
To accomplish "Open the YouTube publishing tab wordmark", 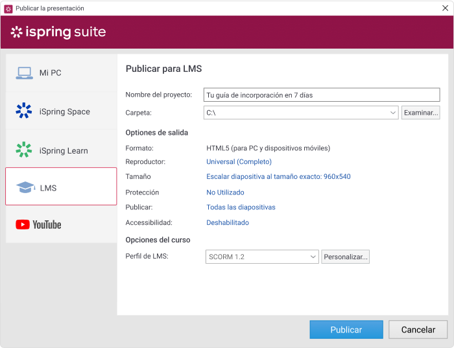I will [x=47, y=225].
